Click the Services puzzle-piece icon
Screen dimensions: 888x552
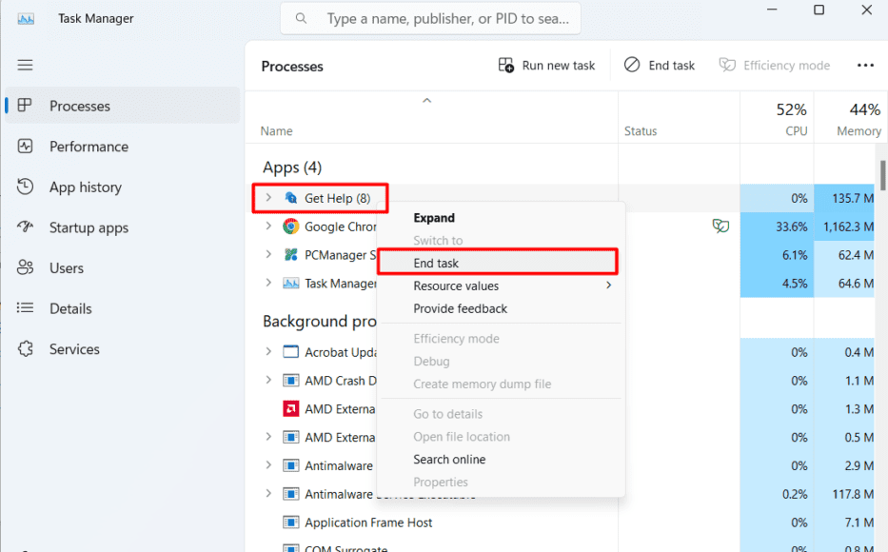(x=25, y=348)
